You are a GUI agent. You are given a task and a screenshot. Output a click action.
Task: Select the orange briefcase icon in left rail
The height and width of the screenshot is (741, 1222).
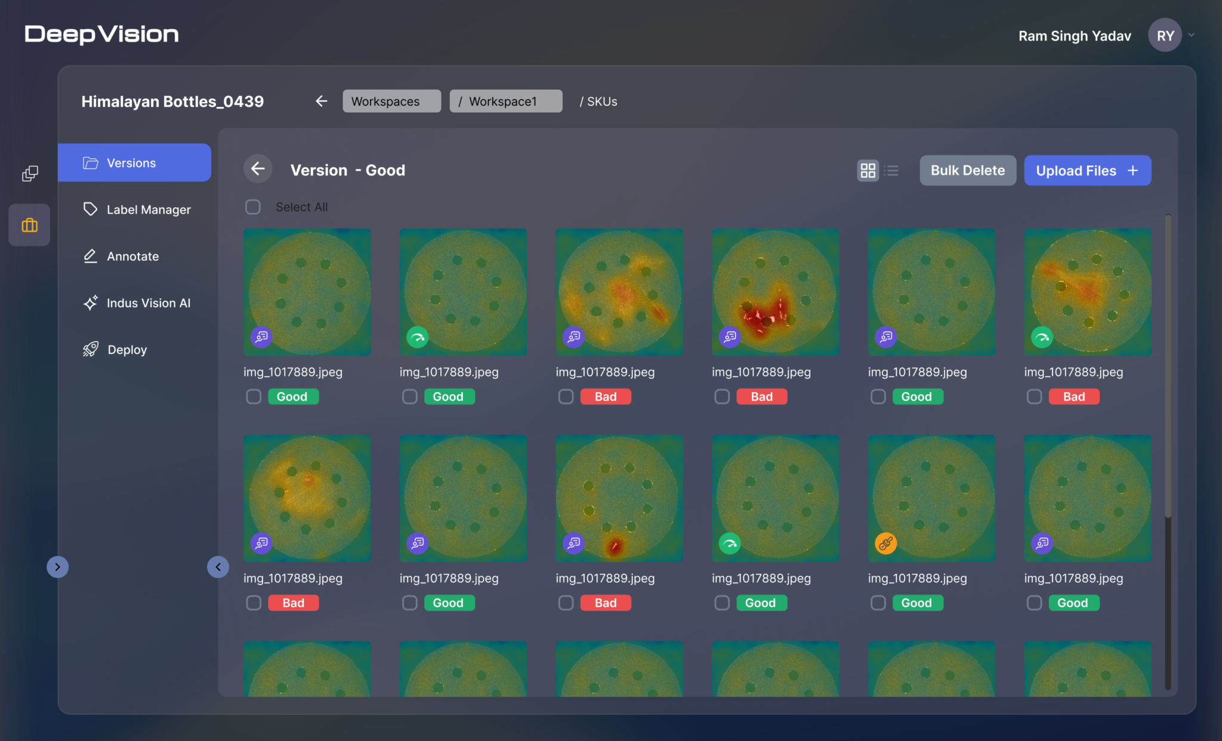coord(29,225)
